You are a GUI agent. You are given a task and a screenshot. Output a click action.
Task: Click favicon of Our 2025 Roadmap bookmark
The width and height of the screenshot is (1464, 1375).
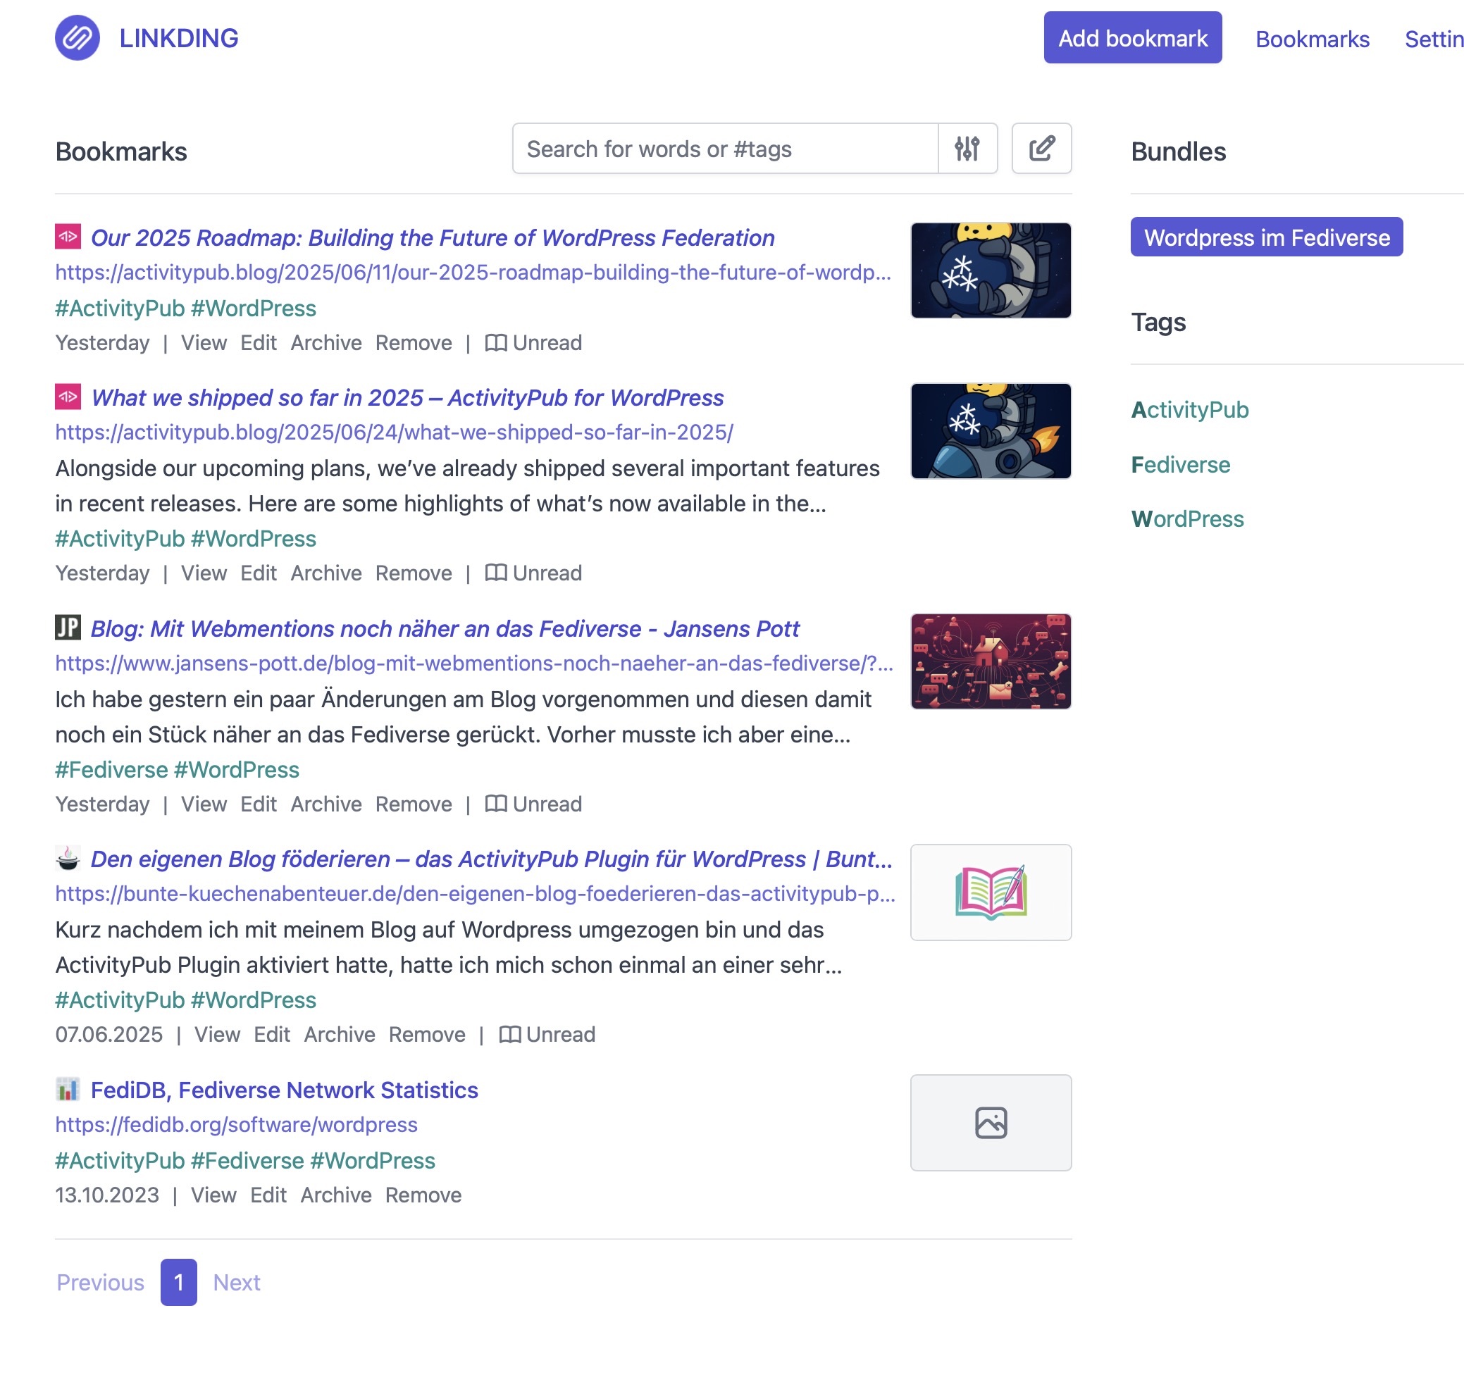coord(68,237)
